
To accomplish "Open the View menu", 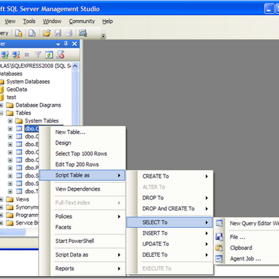I will [10, 21].
